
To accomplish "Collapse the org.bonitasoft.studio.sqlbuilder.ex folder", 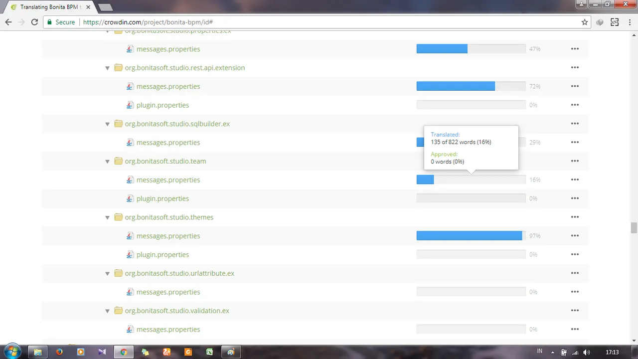I will [x=107, y=124].
